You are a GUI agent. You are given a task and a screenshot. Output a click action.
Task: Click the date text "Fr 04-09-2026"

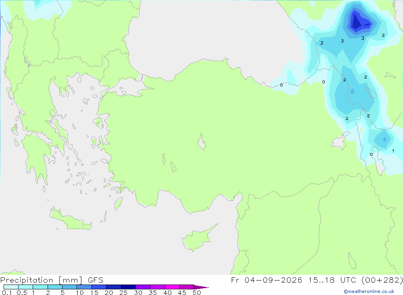pyautogui.click(x=266, y=280)
